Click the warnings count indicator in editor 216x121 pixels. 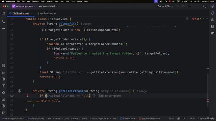coord(199,19)
